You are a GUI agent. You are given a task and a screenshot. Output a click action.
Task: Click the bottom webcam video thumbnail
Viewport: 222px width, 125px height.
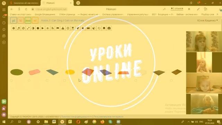(204, 104)
